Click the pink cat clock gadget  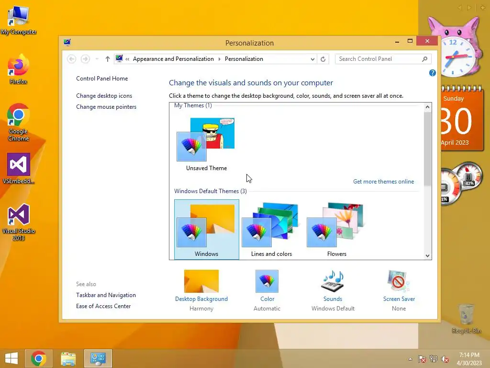coord(456,47)
